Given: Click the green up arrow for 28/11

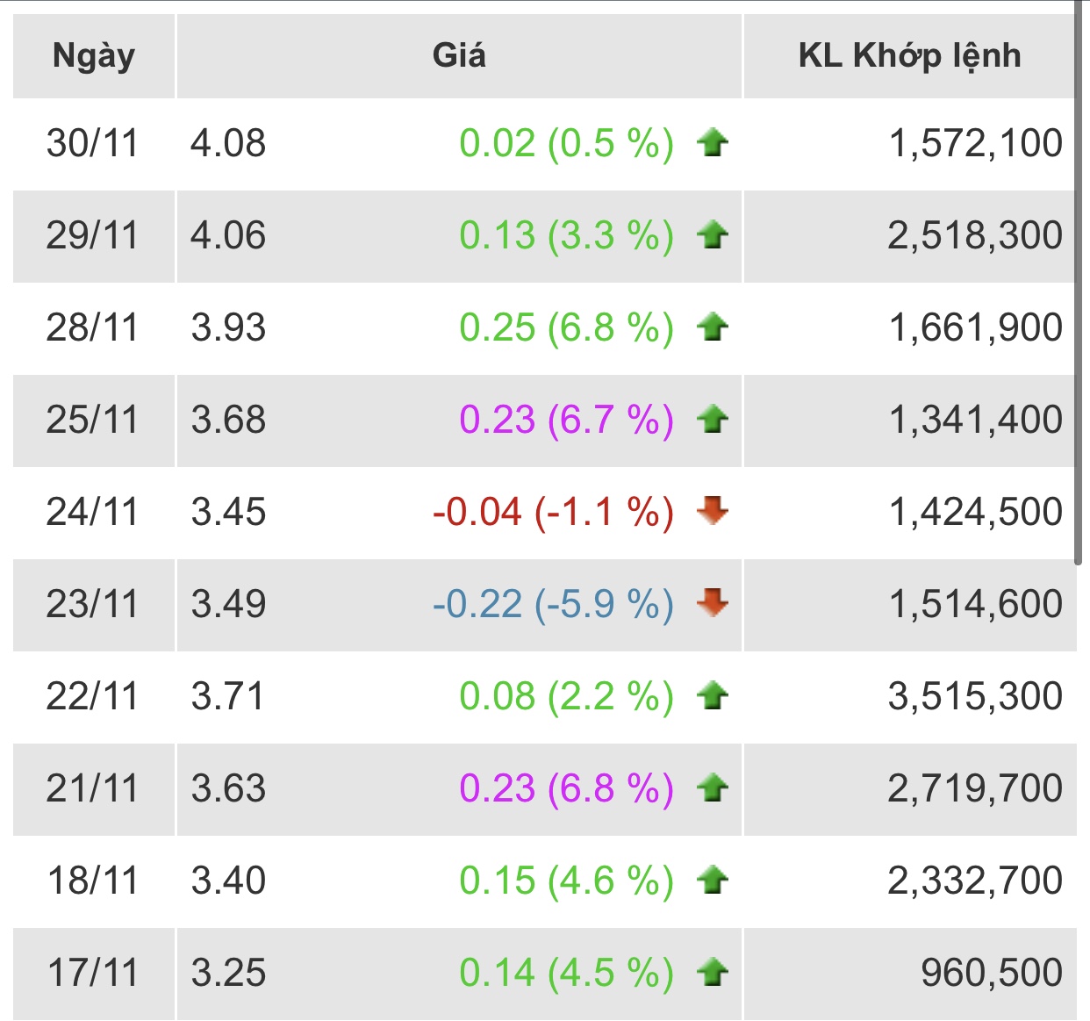Looking at the screenshot, I should (x=713, y=327).
